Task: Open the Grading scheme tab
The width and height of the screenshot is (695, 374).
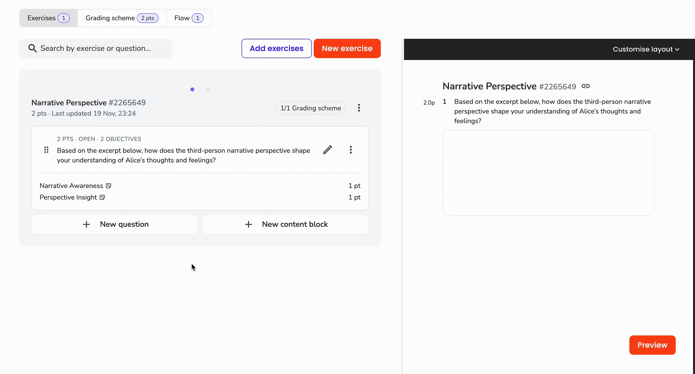Action: click(122, 18)
